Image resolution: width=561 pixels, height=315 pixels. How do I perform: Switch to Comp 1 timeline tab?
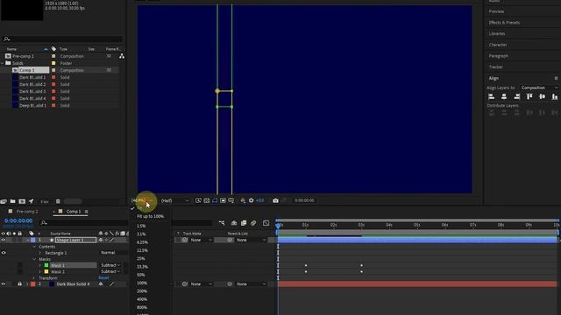[73, 212]
